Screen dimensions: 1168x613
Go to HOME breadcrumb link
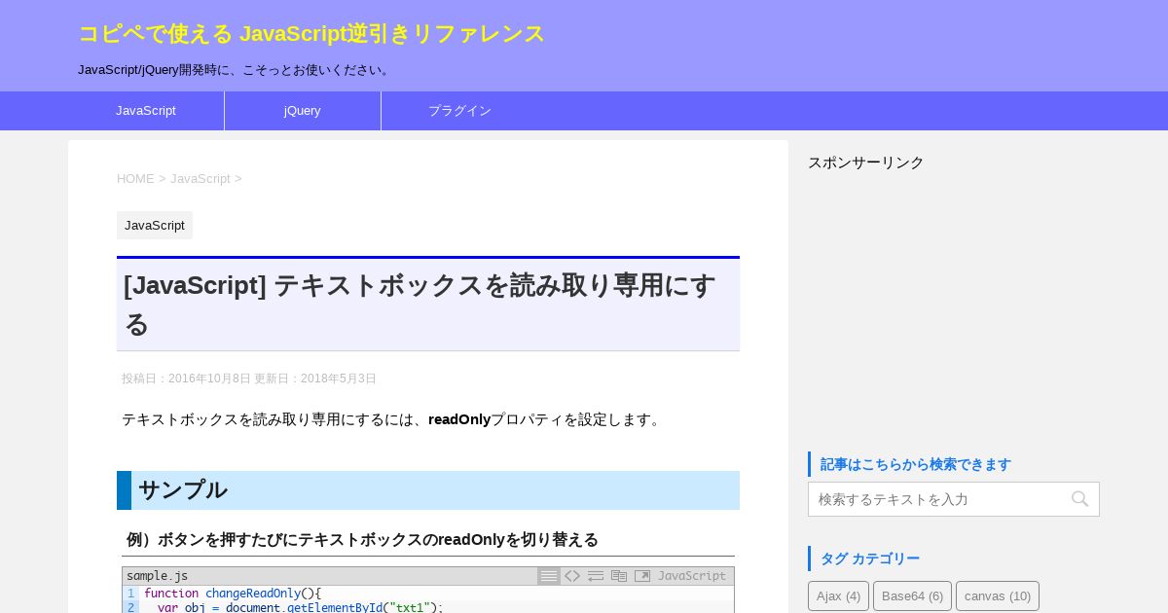(x=135, y=179)
